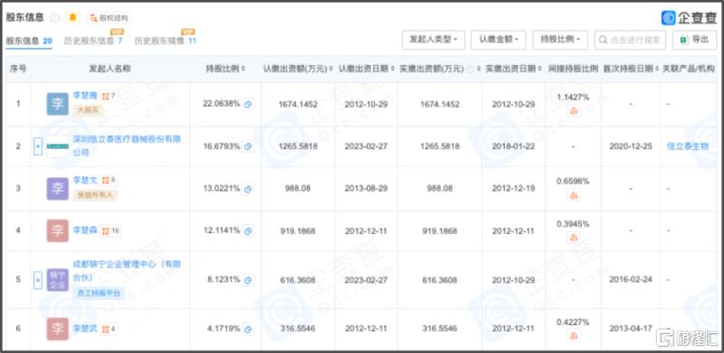Sort by 持股比例 column header
The width and height of the screenshot is (724, 353).
225,69
